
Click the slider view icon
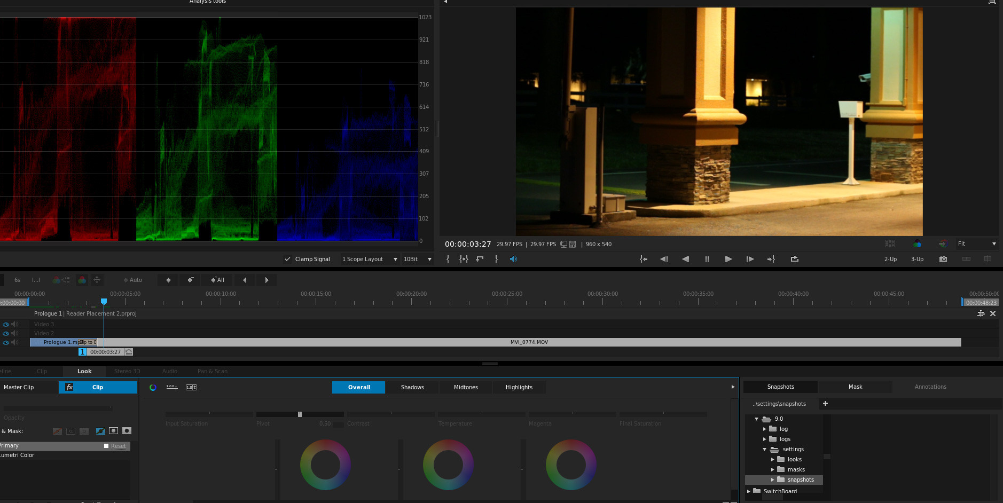pos(172,387)
